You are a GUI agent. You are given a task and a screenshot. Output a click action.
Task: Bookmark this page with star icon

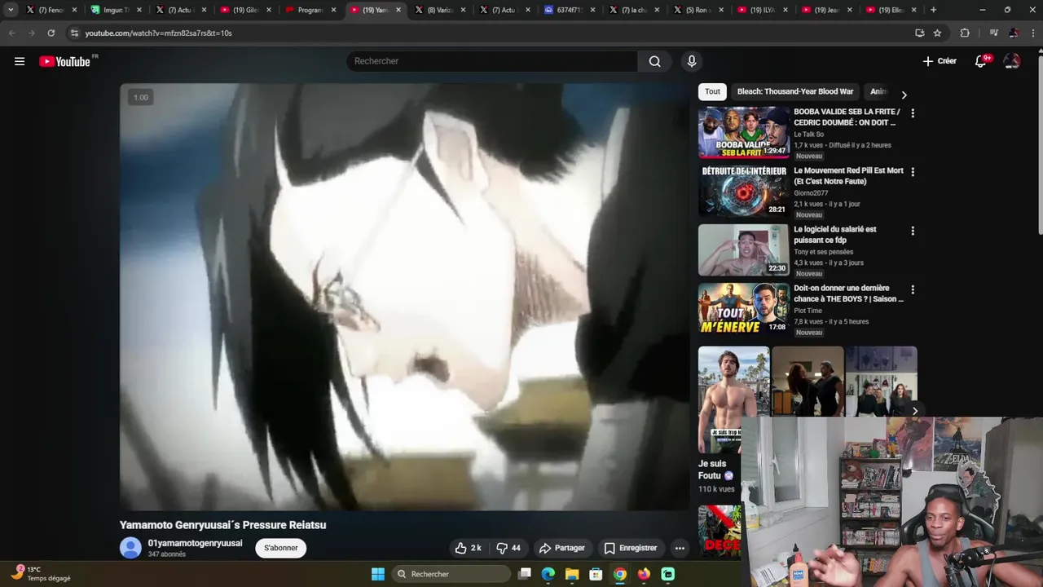tap(937, 33)
